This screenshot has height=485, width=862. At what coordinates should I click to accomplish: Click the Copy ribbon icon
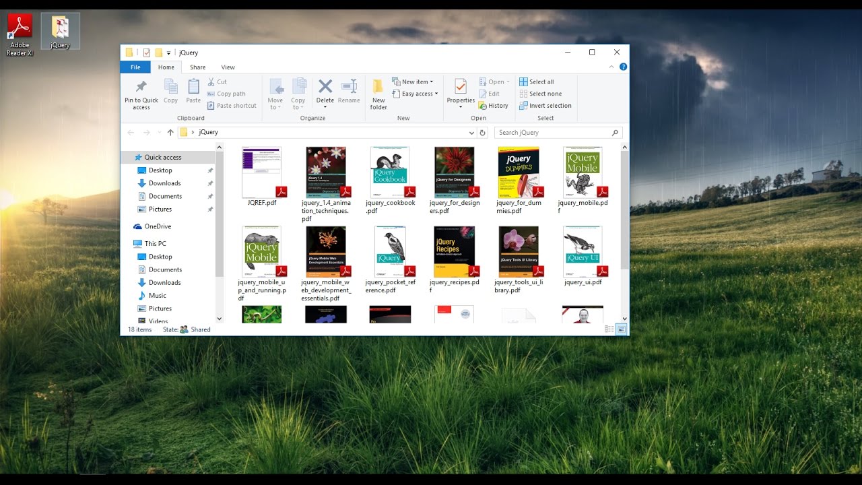171,87
